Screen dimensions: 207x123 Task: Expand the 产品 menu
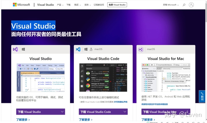[60, 5]
